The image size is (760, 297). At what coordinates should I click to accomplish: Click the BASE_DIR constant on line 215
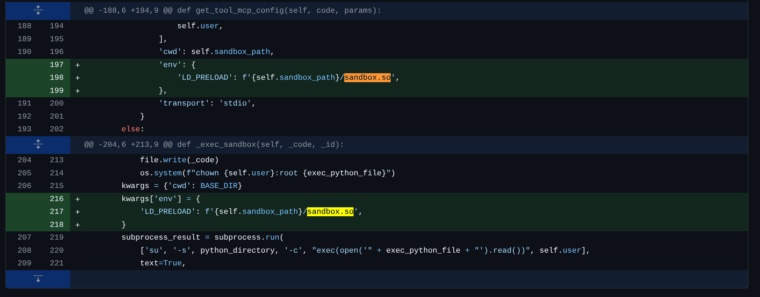[219, 186]
